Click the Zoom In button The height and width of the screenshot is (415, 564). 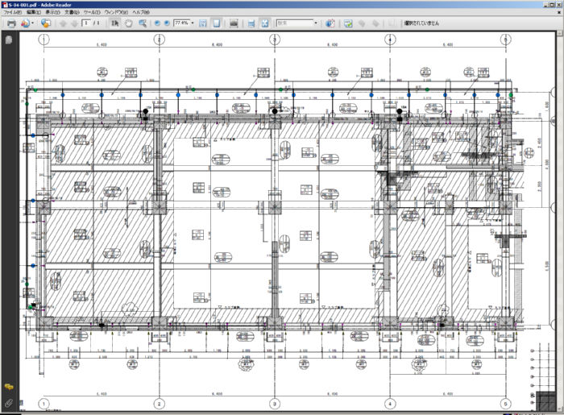167,23
